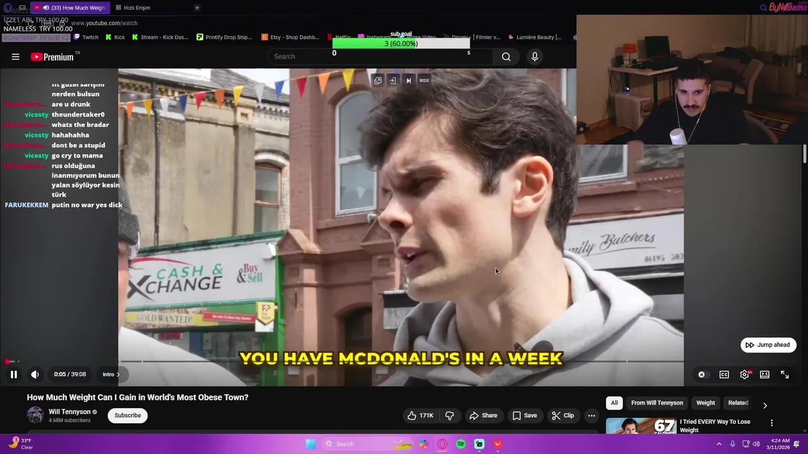Open the colorful Copilot taskbar icon
808x454 pixels.
(424, 444)
